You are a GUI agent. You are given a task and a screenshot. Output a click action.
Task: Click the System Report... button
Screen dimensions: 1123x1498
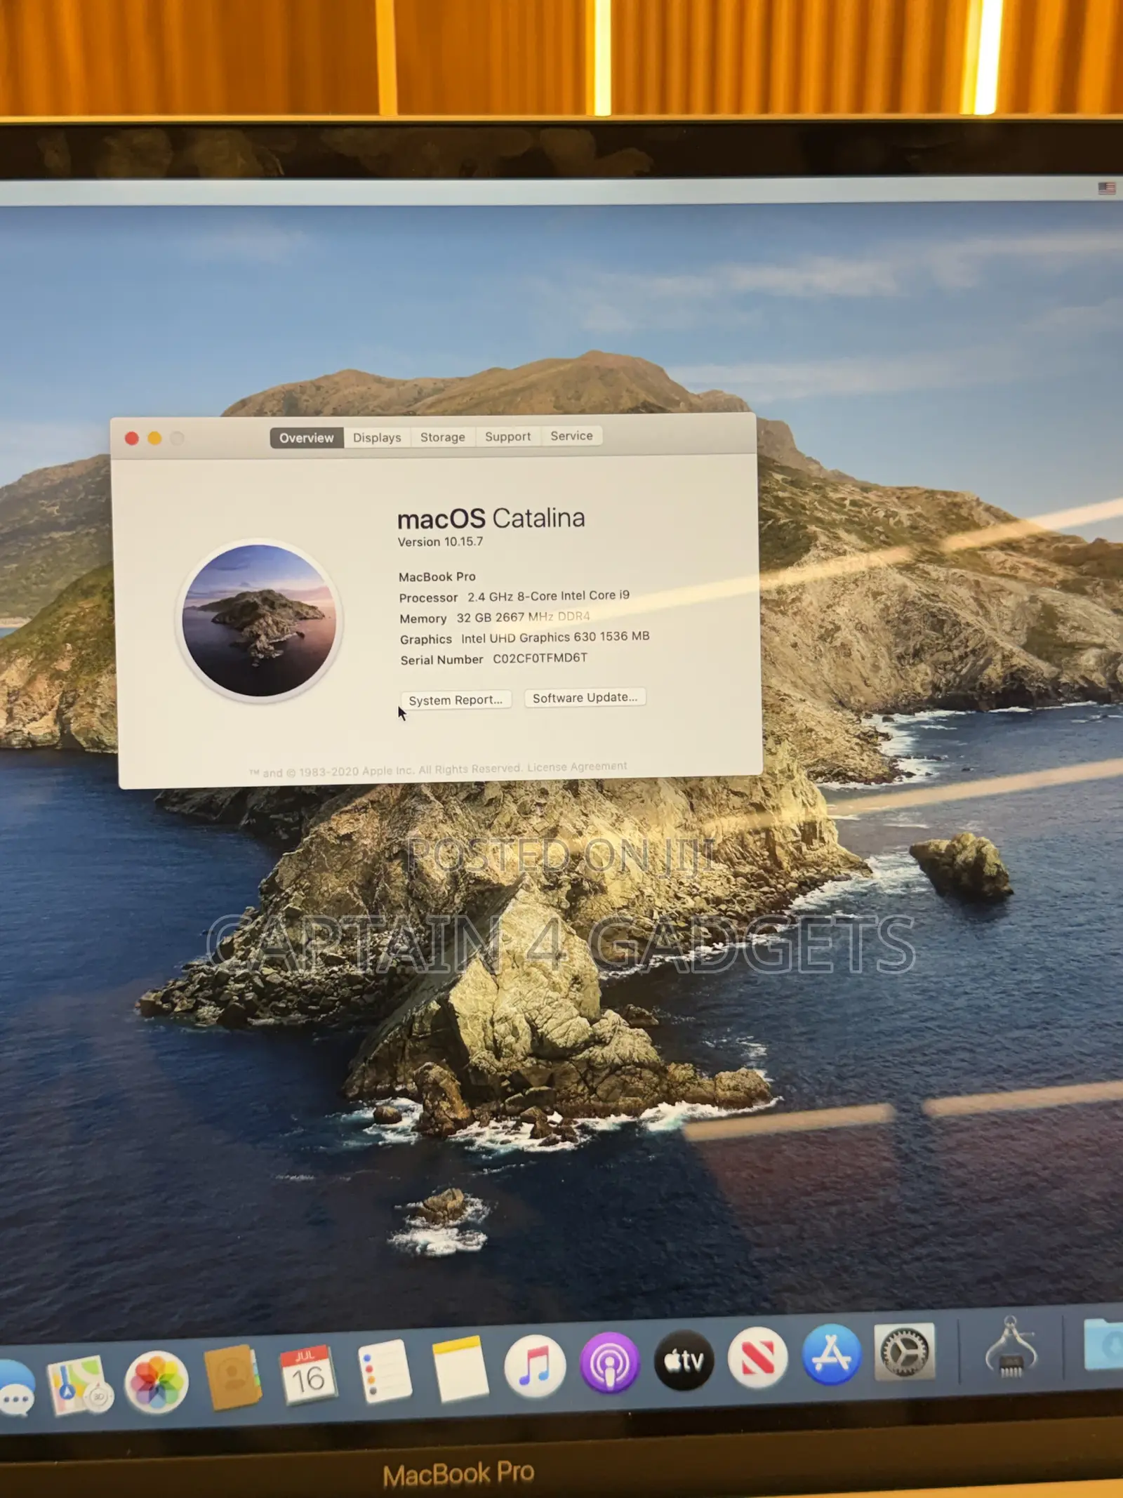click(456, 700)
